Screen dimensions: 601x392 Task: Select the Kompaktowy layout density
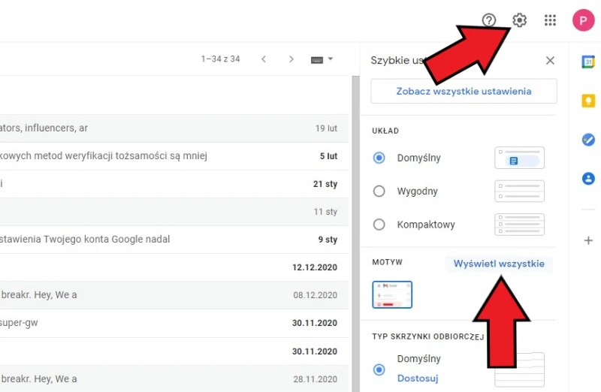point(379,225)
